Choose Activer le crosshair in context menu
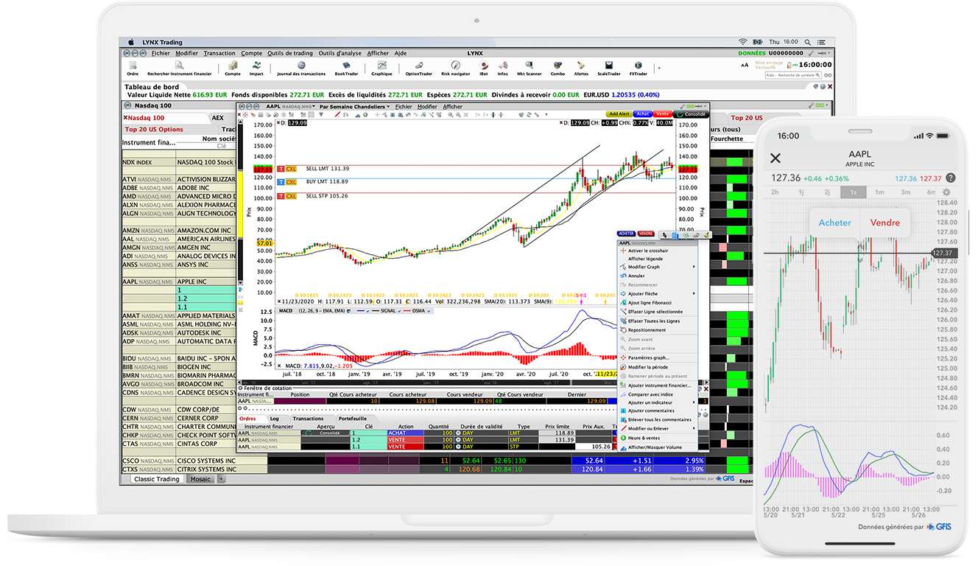978x566 pixels. [659, 251]
